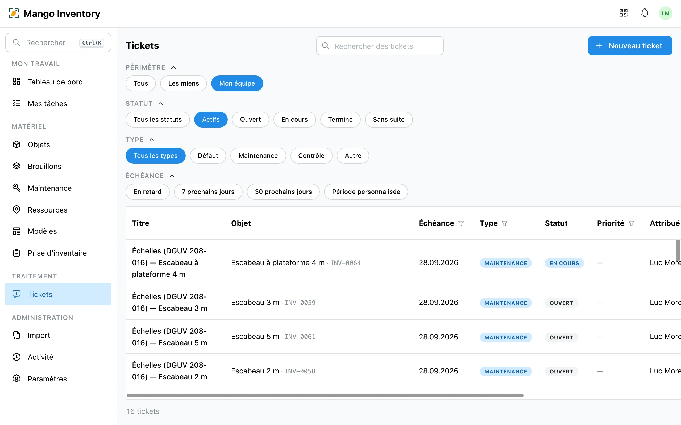681x425 pixels.
Task: Click the Mes tâches checklist icon
Action: tap(16, 103)
